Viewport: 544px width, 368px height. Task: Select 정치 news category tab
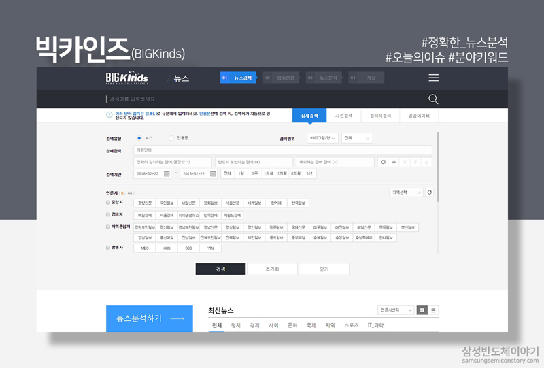click(x=235, y=325)
